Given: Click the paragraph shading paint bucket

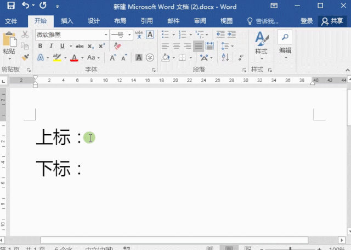Looking at the screenshot, I should [x=166, y=57].
